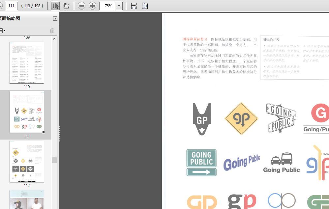Screen dimensions: 329x209
Task: Switch to fit full page view
Action: pos(145,6)
